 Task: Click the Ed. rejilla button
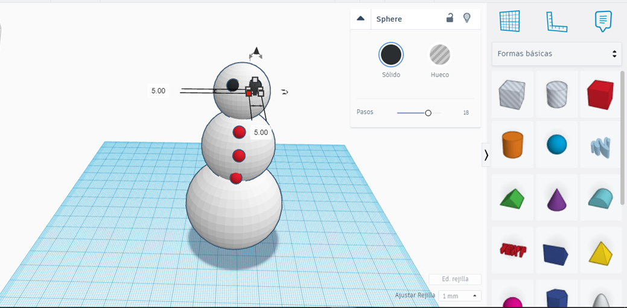point(455,279)
